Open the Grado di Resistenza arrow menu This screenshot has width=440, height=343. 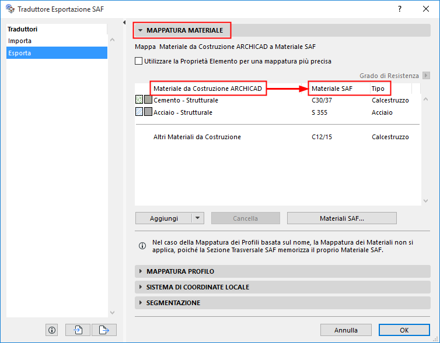click(x=426, y=76)
